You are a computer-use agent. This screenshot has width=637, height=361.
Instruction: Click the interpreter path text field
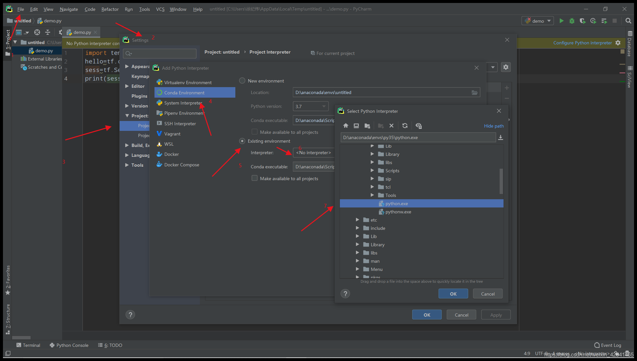click(418, 137)
